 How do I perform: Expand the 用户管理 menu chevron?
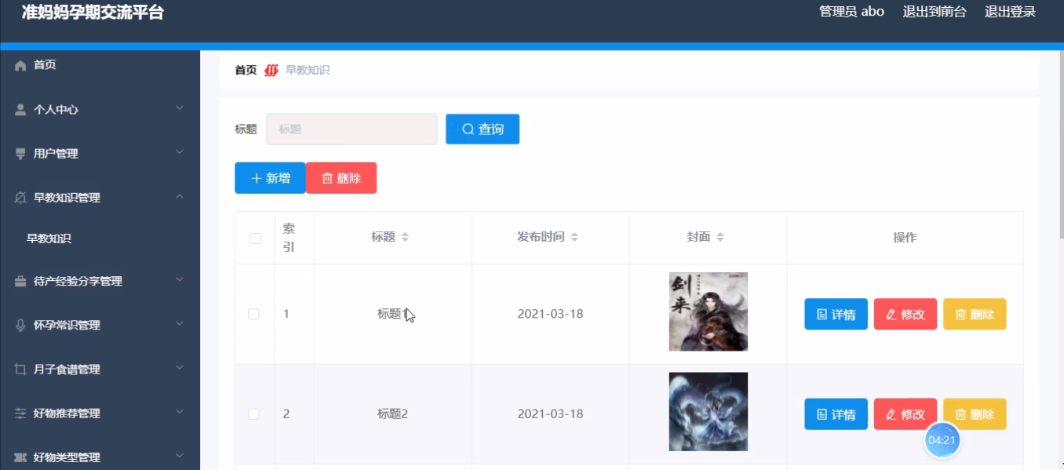(x=180, y=152)
